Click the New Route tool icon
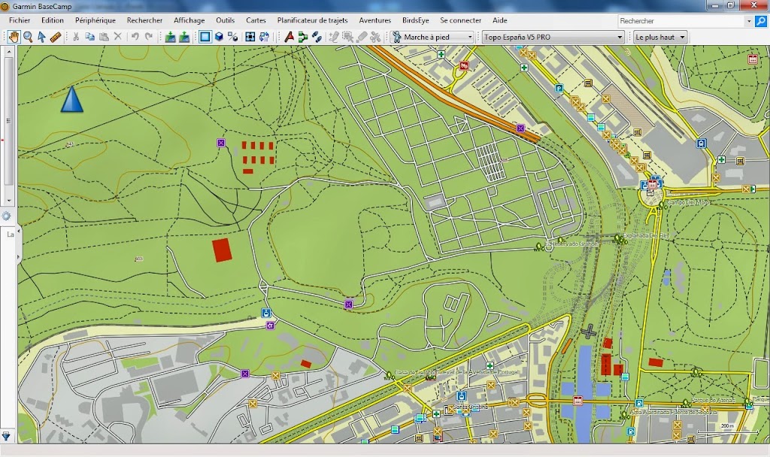Image resolution: width=770 pixels, height=457 pixels. tap(303, 37)
